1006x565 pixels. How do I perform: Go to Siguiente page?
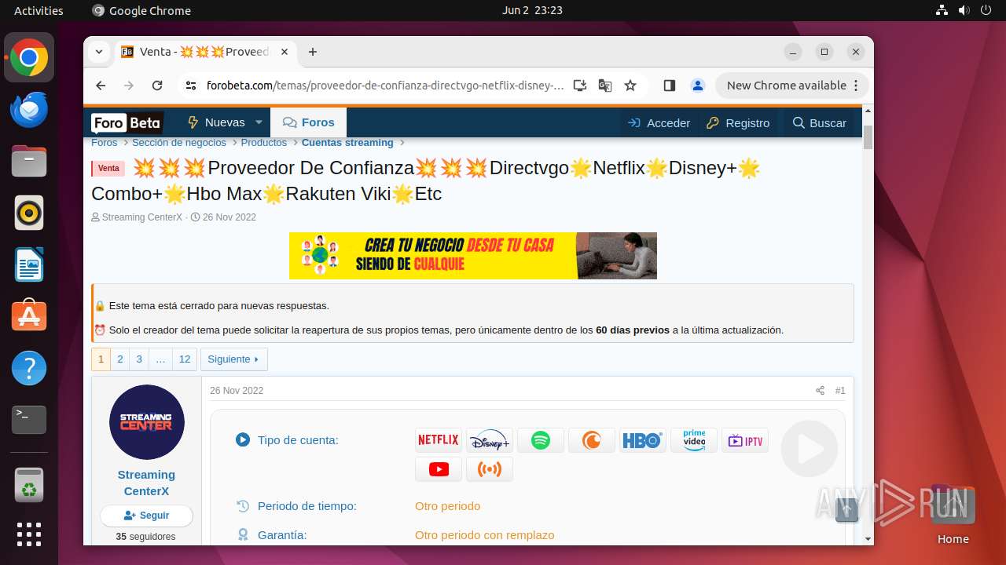click(x=234, y=359)
